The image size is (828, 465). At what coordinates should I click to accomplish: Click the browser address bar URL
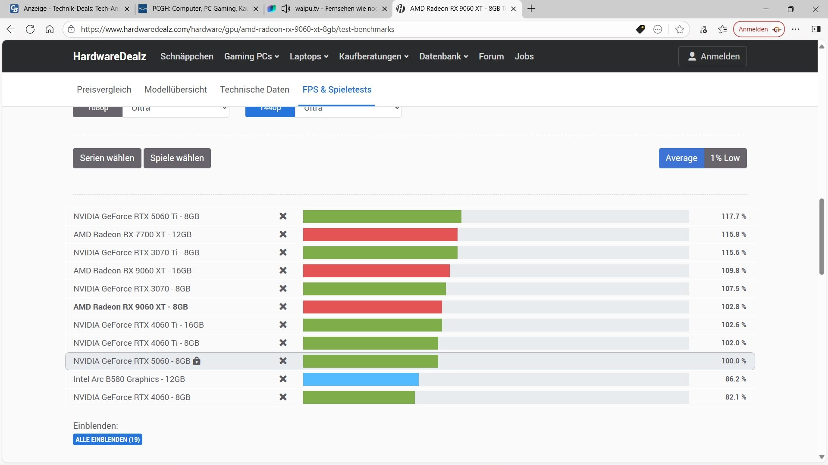coord(238,29)
